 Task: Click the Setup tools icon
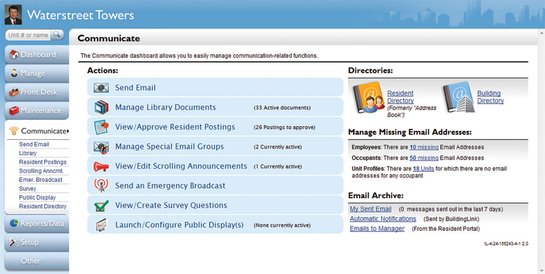[x=14, y=242]
